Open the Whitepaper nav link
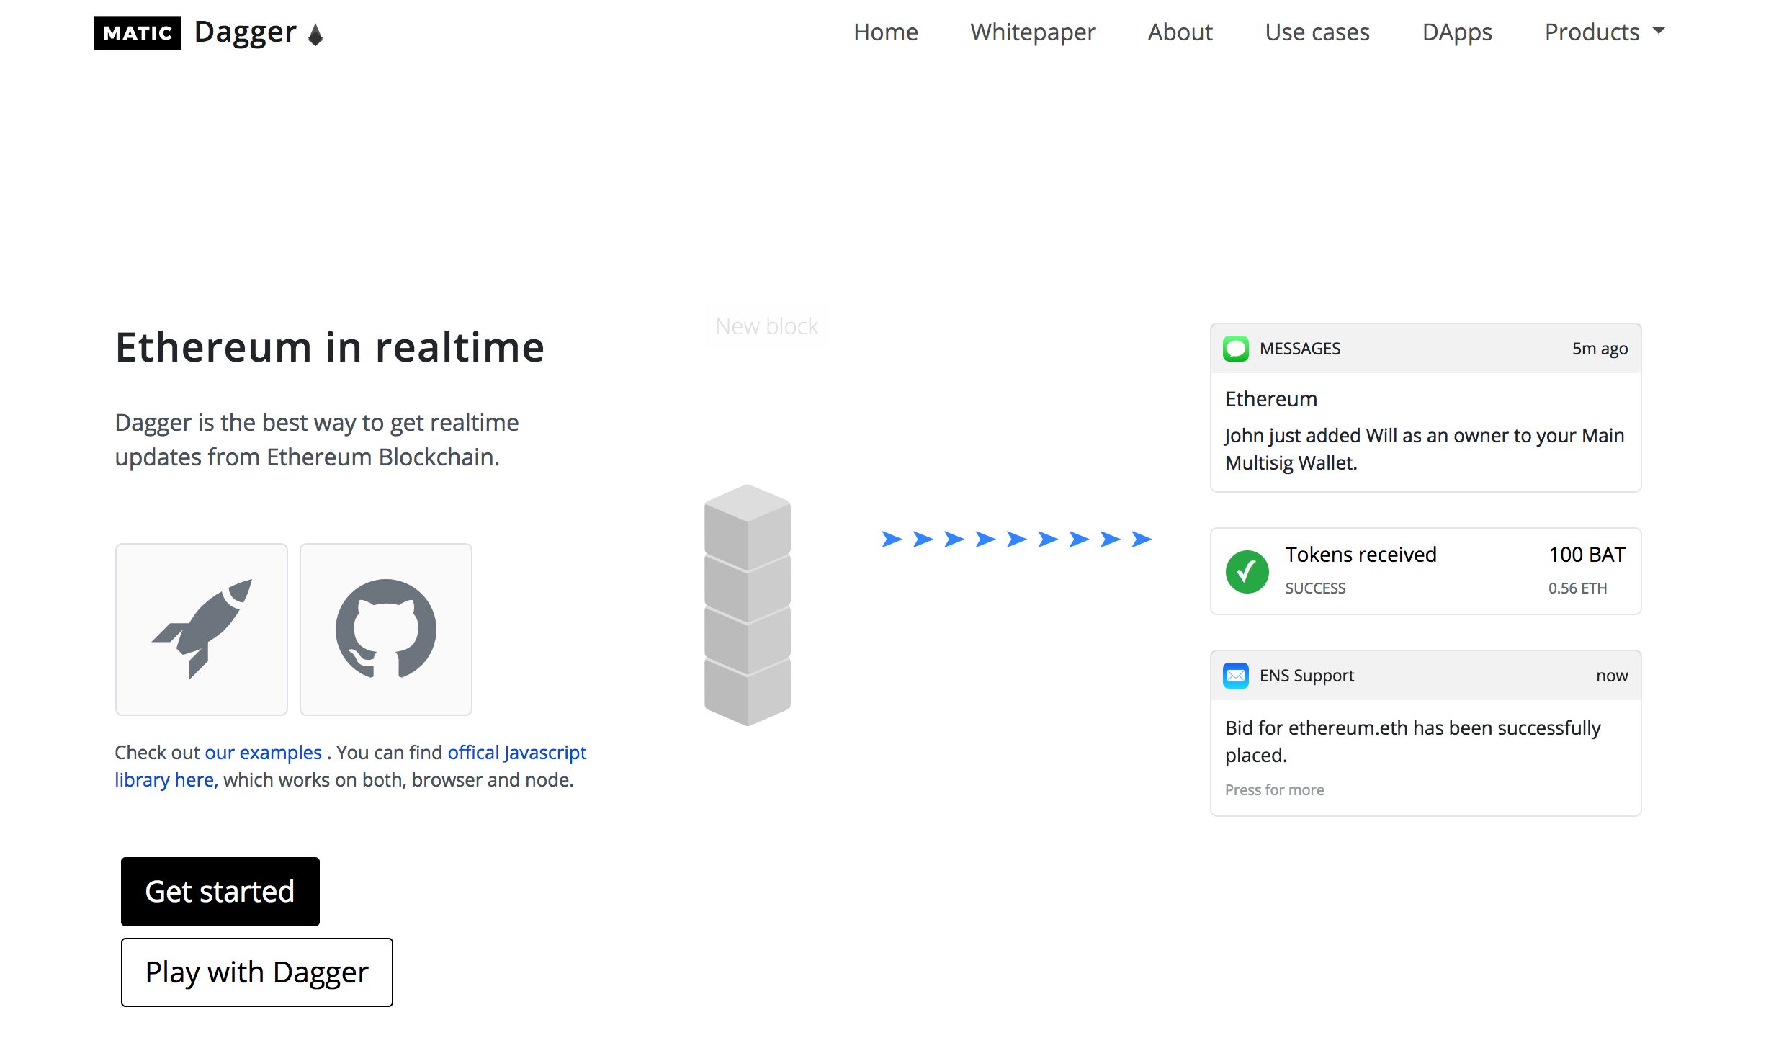 [x=1032, y=32]
